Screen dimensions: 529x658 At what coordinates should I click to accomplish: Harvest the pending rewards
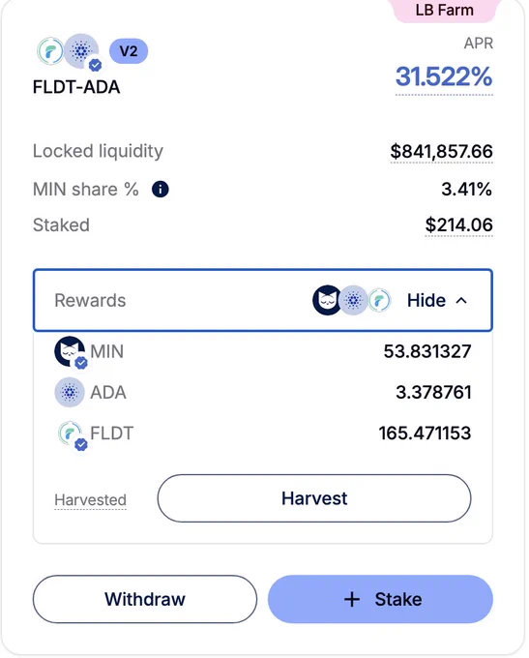point(314,498)
